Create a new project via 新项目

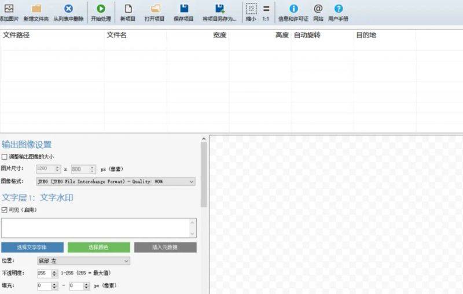click(x=128, y=9)
